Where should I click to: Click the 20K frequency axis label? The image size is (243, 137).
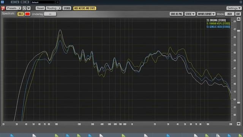230,124
